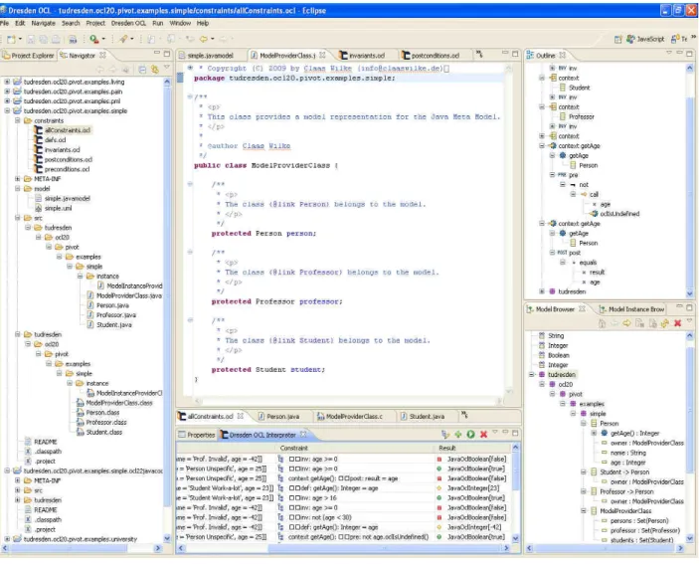Image resolution: width=699 pixels, height=564 pixels.
Task: Click green plus icon in OCL Interpreter
Action: click(x=457, y=434)
